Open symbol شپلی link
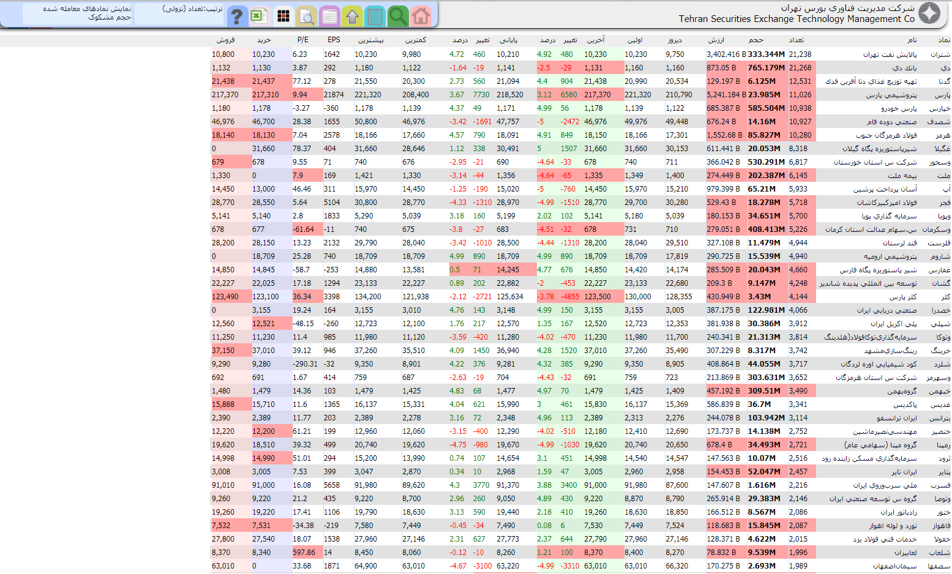 click(941, 324)
